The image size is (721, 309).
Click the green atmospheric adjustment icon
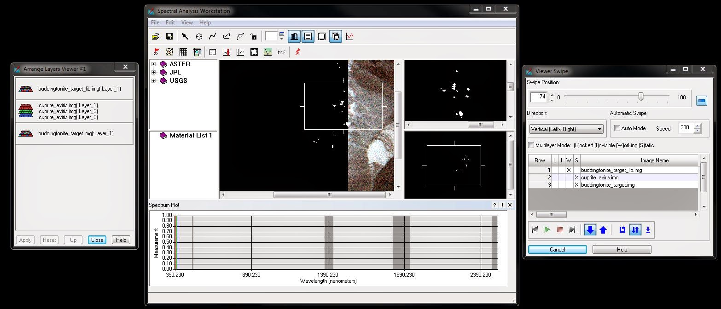click(267, 52)
